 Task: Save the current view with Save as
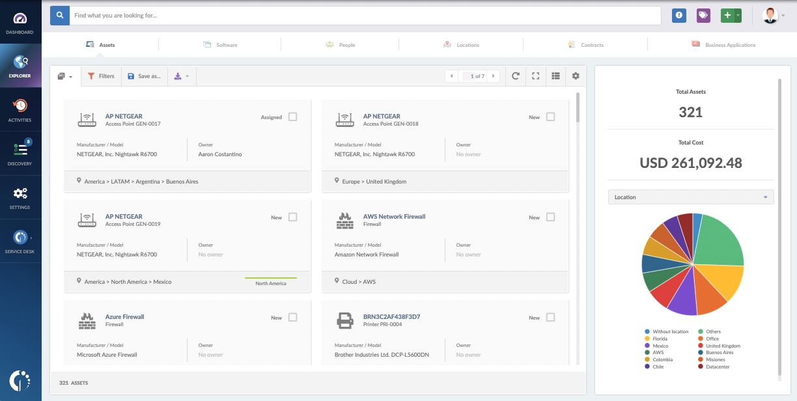144,76
